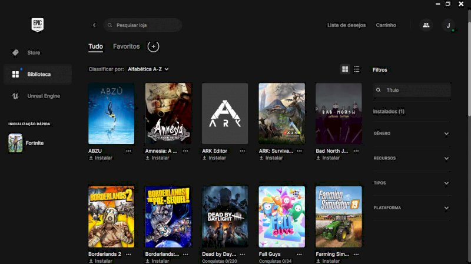Open ARK Editor more options menu
The height and width of the screenshot is (264, 471).
pyautogui.click(x=243, y=151)
